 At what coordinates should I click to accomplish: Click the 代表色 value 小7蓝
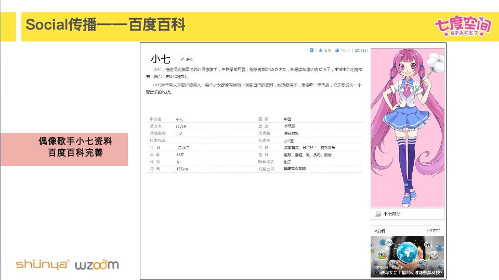pos(289,141)
